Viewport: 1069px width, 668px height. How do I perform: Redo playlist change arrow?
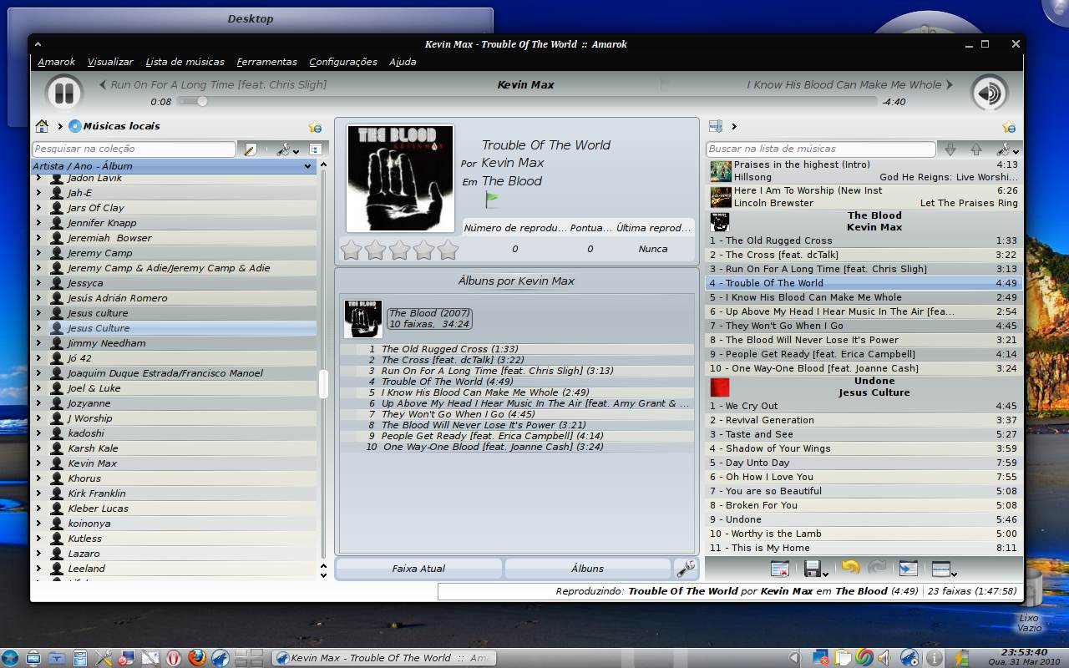(x=877, y=569)
